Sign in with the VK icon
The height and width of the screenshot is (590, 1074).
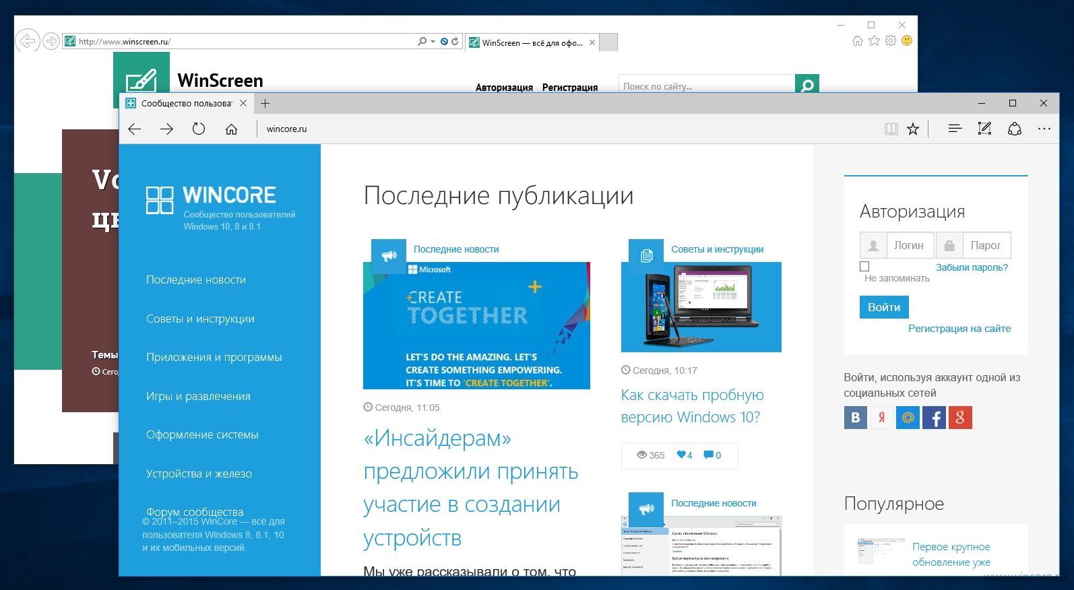pos(856,418)
